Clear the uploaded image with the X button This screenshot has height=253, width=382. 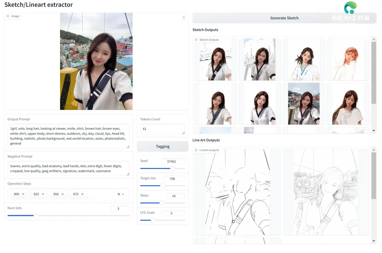click(184, 17)
